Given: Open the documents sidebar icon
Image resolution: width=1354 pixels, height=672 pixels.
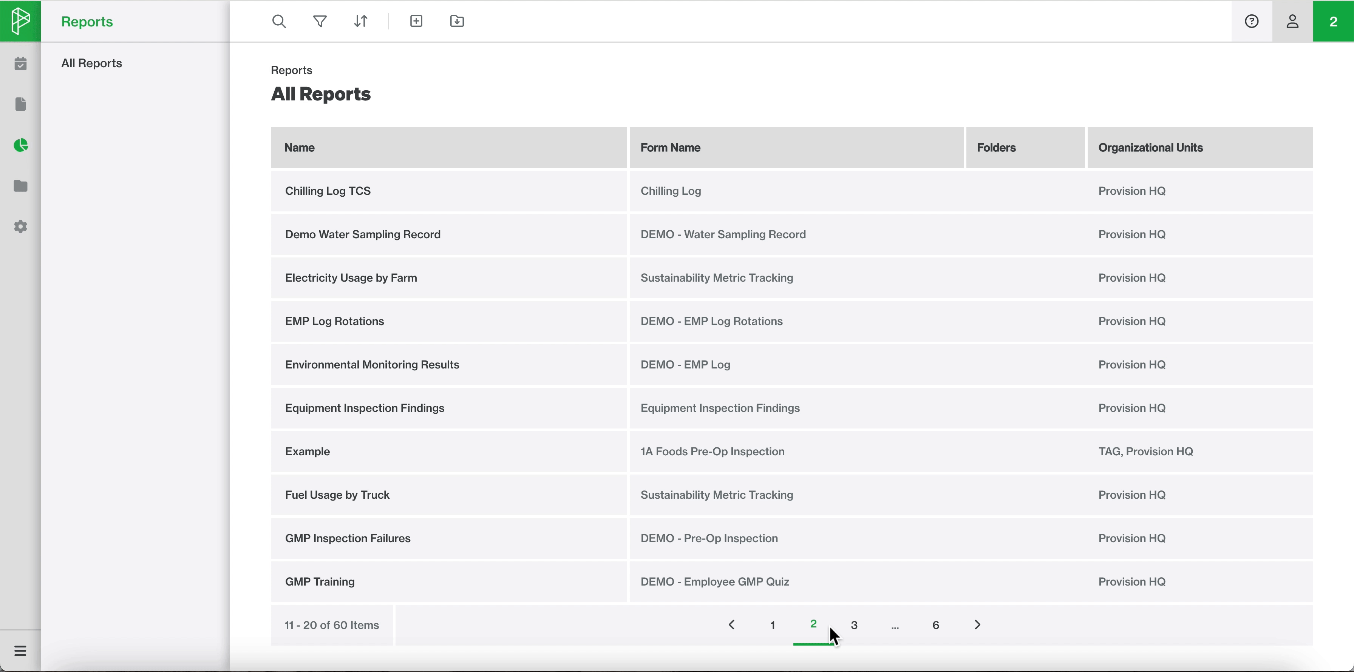Looking at the screenshot, I should (20, 105).
